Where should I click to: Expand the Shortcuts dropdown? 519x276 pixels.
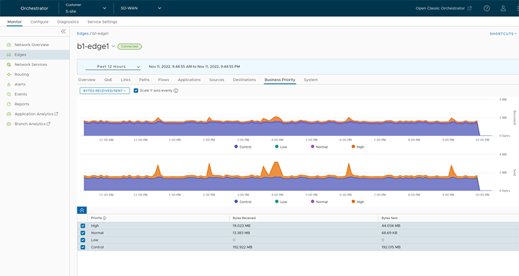(x=502, y=33)
